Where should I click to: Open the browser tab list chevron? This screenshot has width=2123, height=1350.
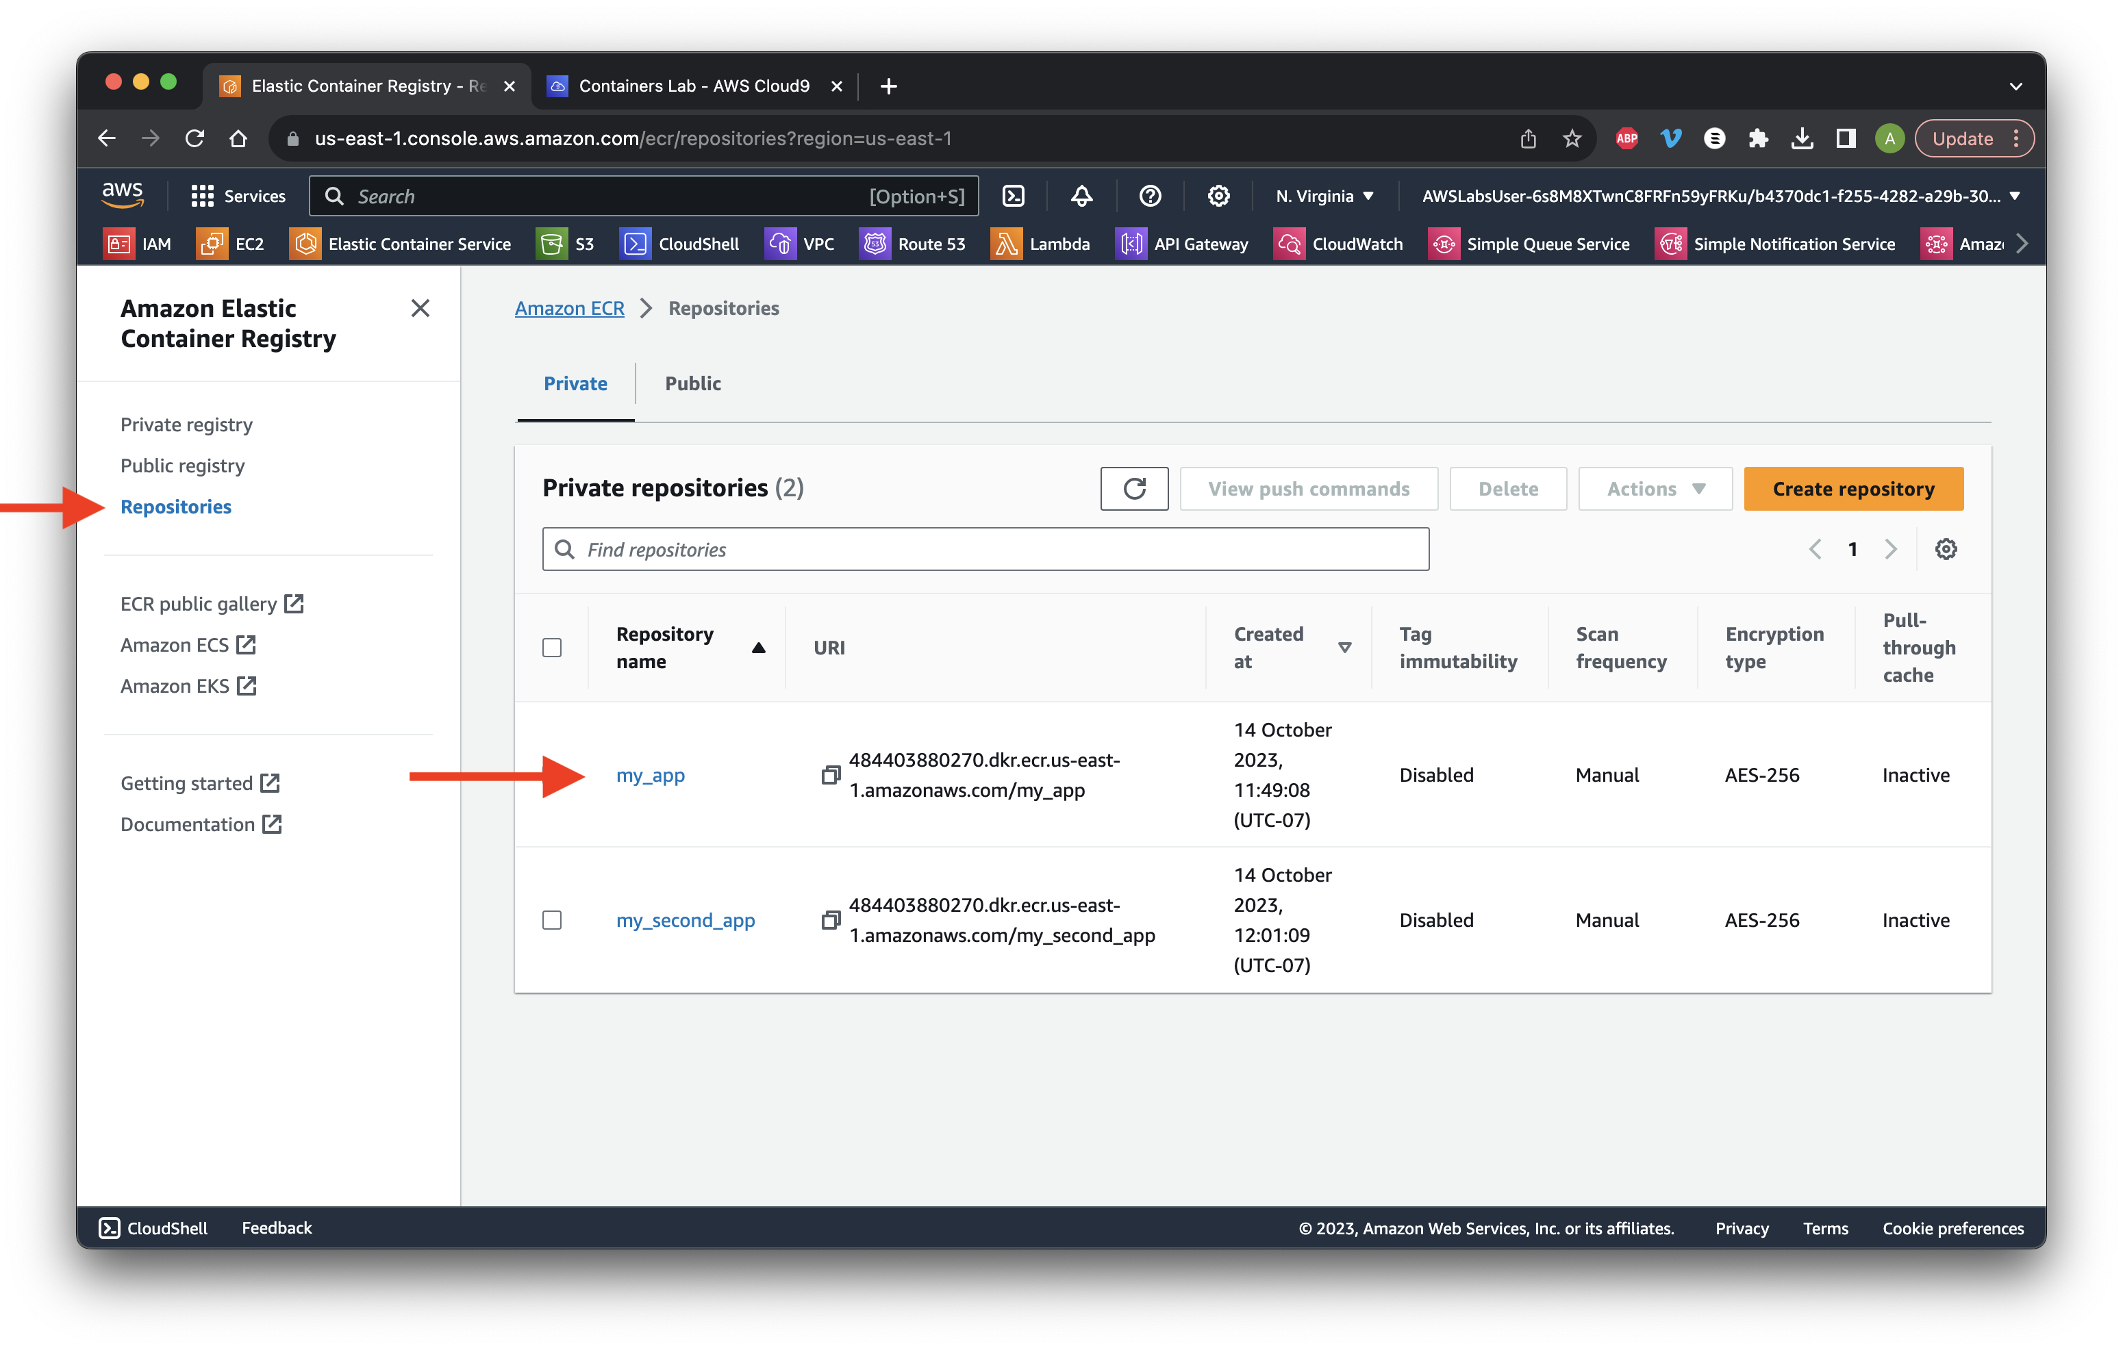click(x=2015, y=86)
